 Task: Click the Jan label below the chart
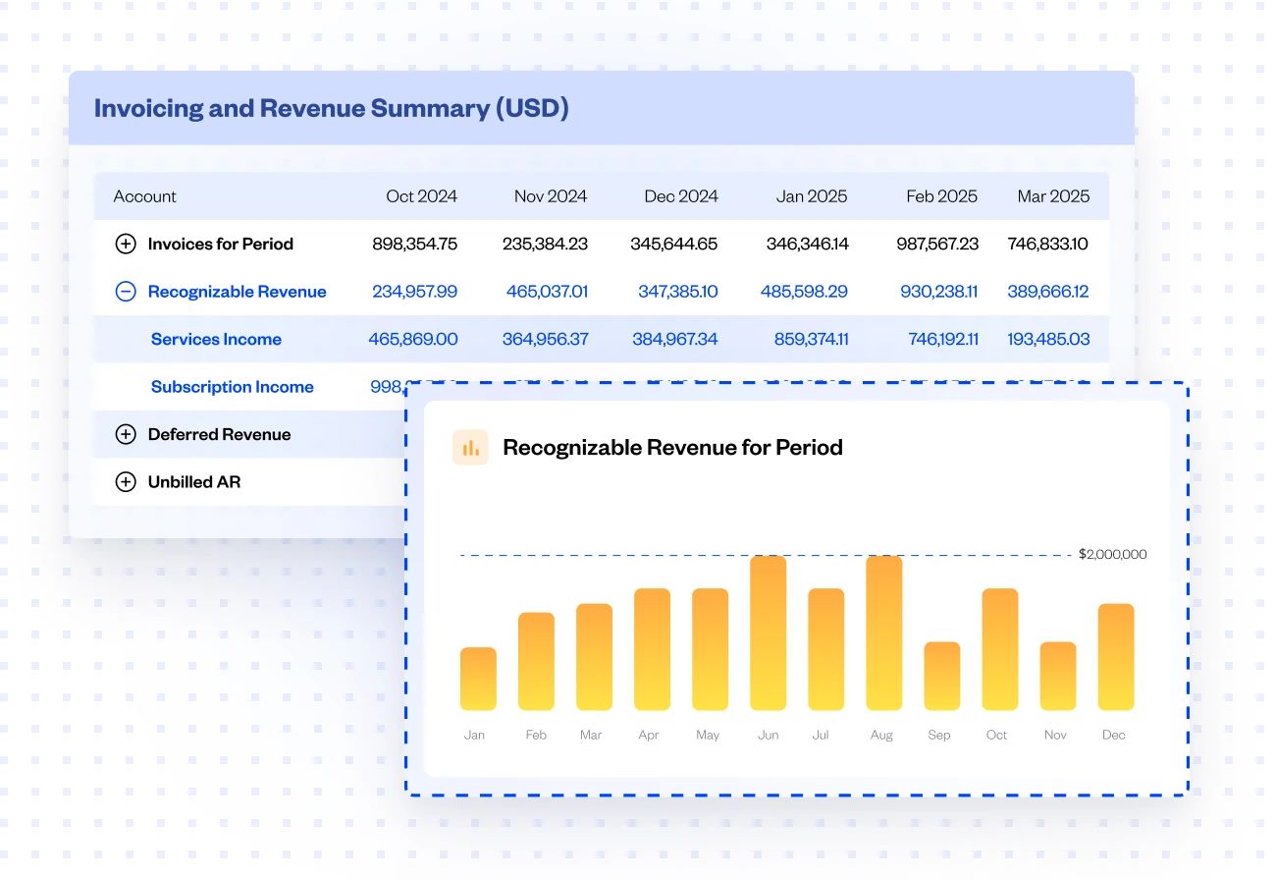point(475,734)
